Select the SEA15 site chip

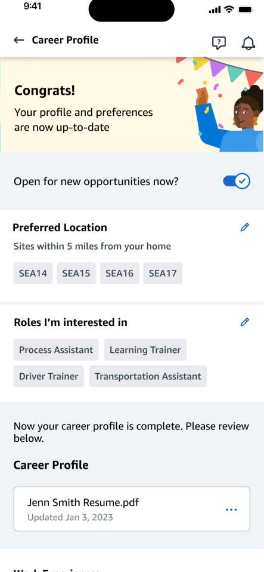tap(76, 273)
